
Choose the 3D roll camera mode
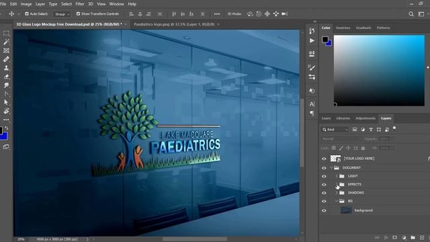tap(259, 13)
